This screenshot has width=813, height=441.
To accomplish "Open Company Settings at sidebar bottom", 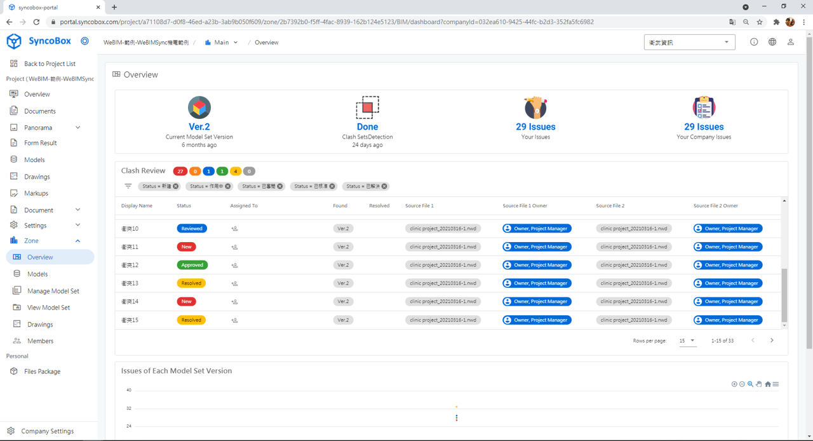I will [49, 431].
